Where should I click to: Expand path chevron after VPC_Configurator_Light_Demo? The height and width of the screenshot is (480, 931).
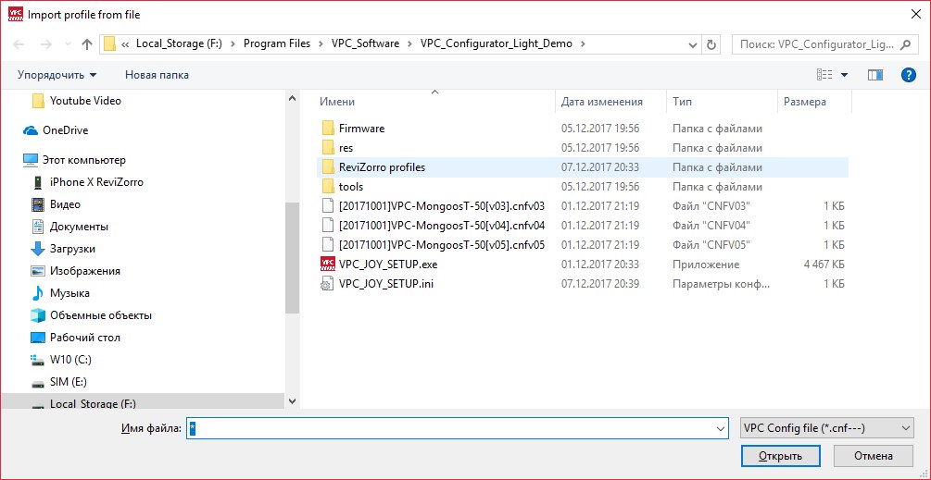coord(583,43)
